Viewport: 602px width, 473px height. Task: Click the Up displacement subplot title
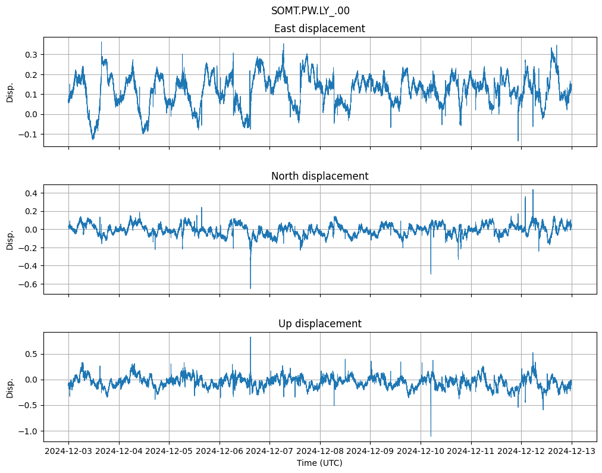319,324
